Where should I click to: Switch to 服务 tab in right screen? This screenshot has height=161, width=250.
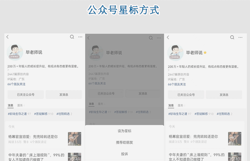[x=180, y=106]
